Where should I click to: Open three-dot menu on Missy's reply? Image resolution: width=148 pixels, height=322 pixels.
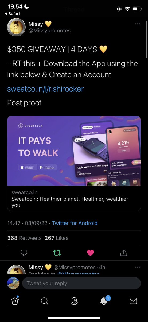pos(138,267)
